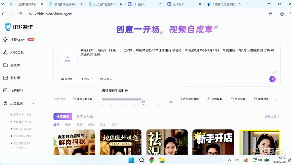Open Chrome from the taskbar
292x165 pixels.
(x=152, y=160)
